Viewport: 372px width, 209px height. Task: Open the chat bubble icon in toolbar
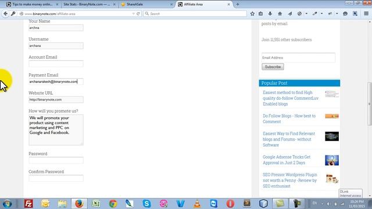tap(345, 14)
